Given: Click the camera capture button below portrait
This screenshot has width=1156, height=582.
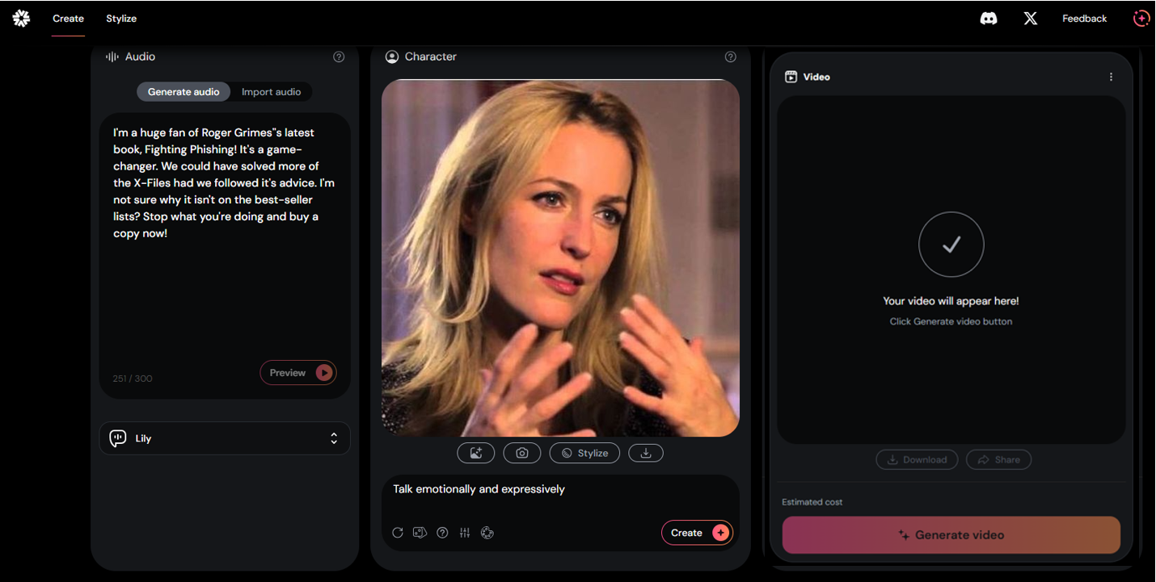Looking at the screenshot, I should pos(522,453).
